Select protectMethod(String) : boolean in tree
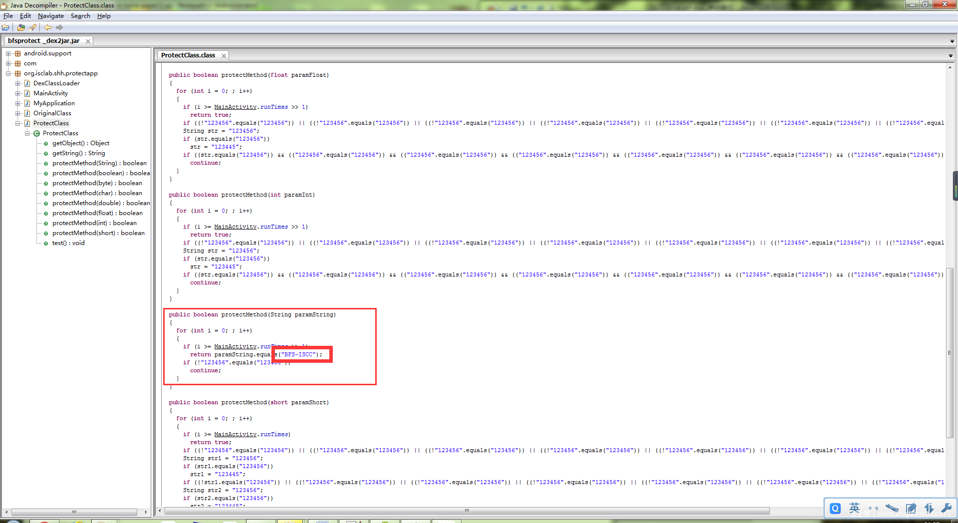This screenshot has width=958, height=523. click(99, 163)
